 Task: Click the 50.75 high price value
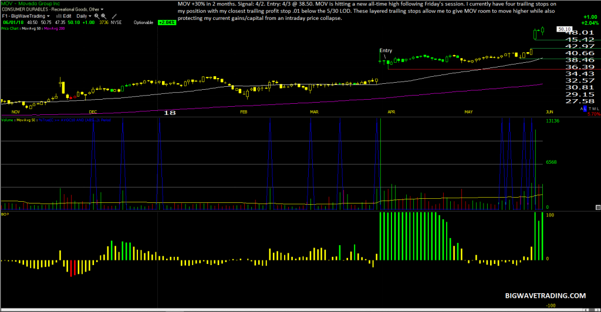coord(46,23)
